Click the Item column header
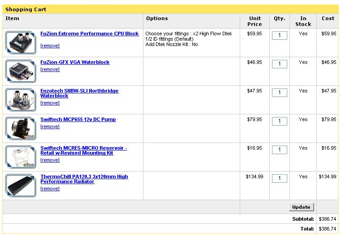 click(x=12, y=18)
